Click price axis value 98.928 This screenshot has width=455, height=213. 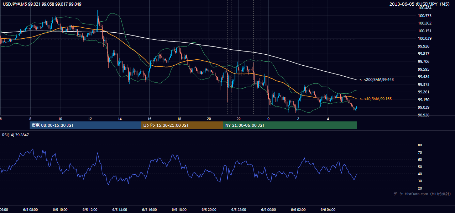[x=424, y=115]
